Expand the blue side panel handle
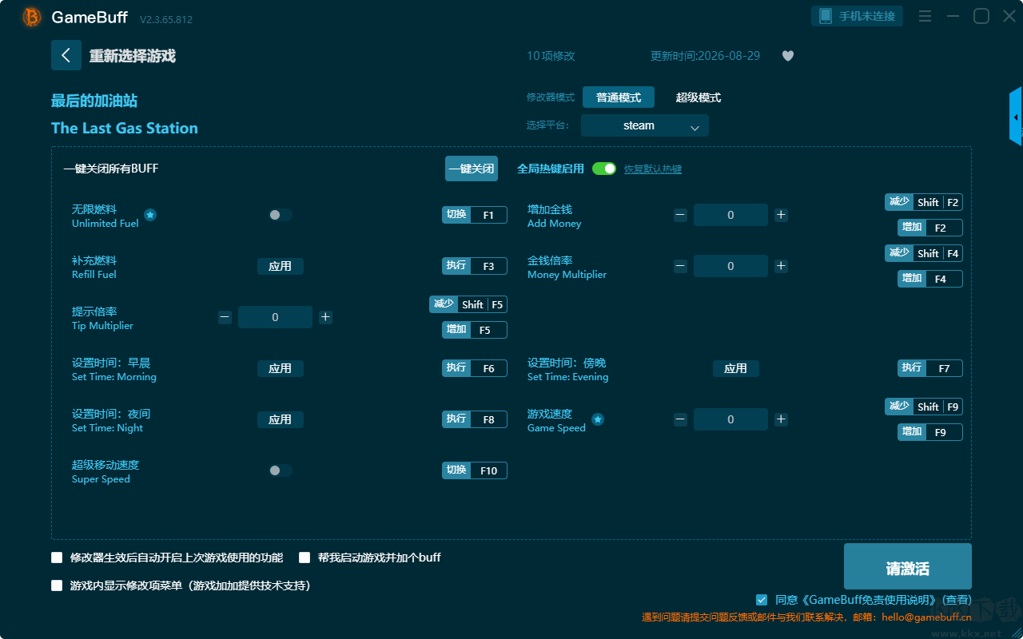 tap(1016, 117)
